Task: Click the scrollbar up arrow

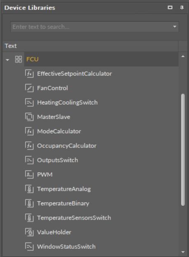Action: (183, 56)
